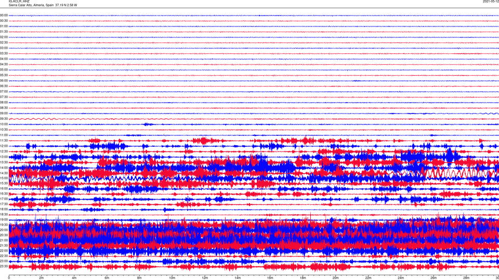Click the 10:00 row label
The width and height of the screenshot is (499, 280).
pos(4,124)
